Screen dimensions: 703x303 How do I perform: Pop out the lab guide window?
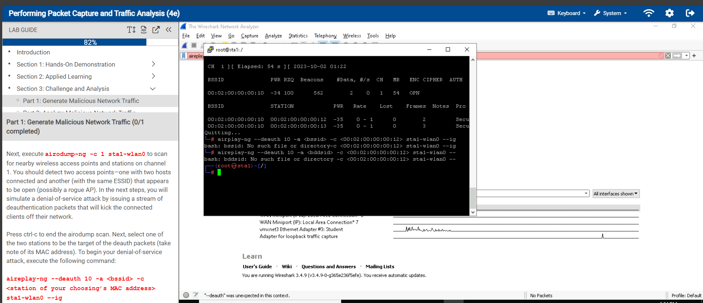[x=156, y=30]
